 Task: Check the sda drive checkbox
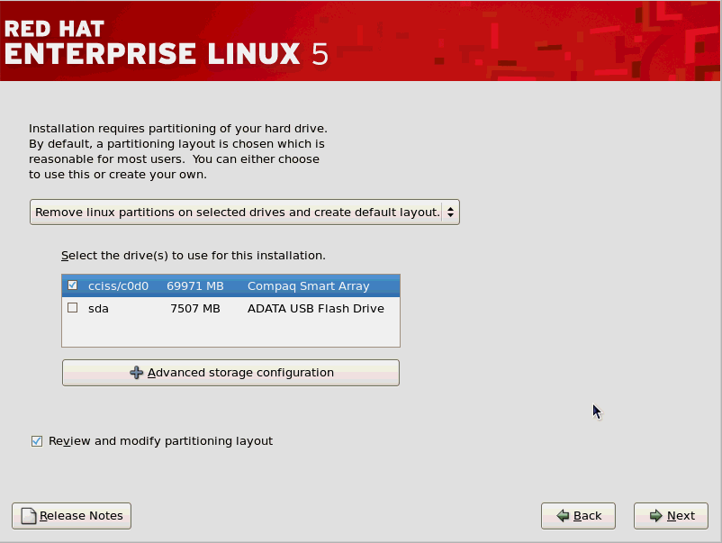click(72, 308)
